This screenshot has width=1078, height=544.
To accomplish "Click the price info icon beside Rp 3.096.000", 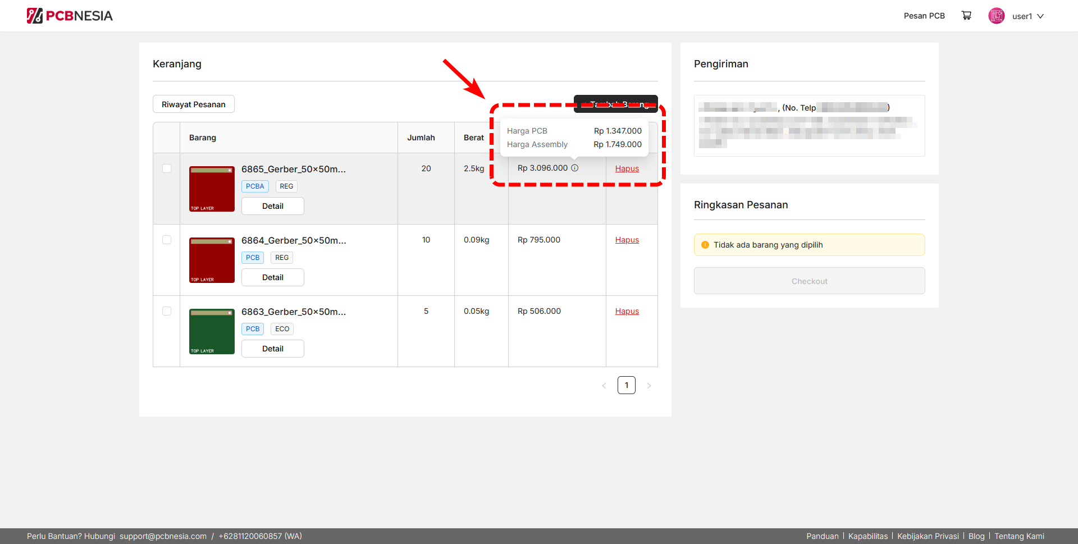I will pyautogui.click(x=574, y=168).
